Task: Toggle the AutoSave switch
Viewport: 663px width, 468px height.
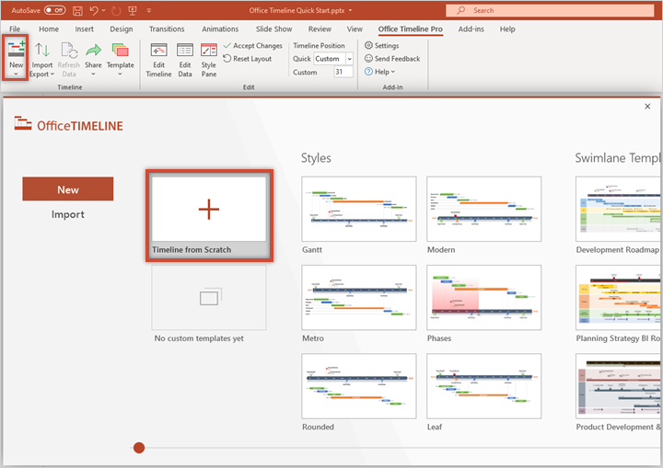Action: pos(55,10)
